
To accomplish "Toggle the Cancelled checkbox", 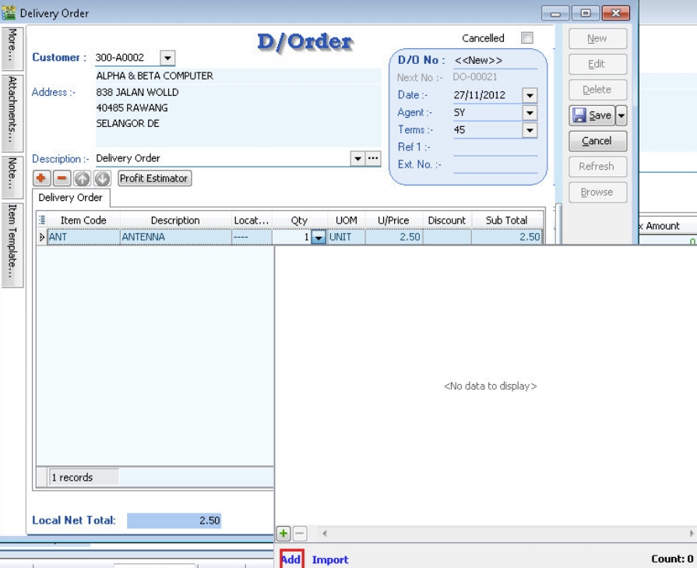I will (x=527, y=38).
